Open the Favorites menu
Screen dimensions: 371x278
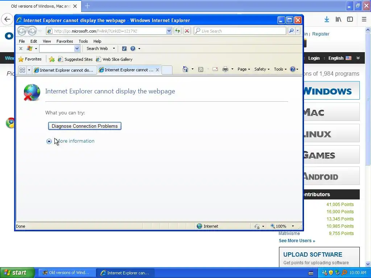click(x=64, y=41)
